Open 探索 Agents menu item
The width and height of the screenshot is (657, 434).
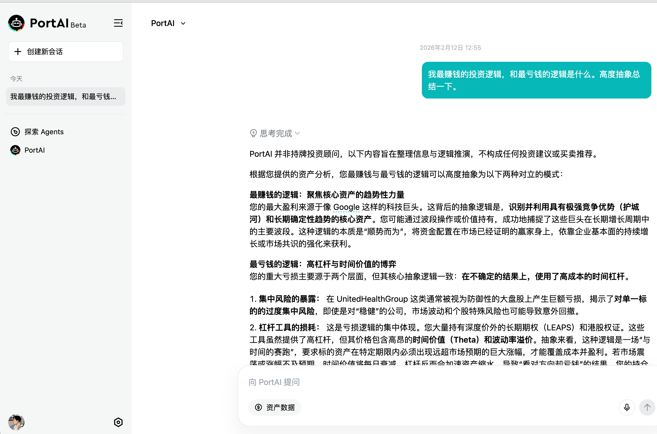[44, 132]
